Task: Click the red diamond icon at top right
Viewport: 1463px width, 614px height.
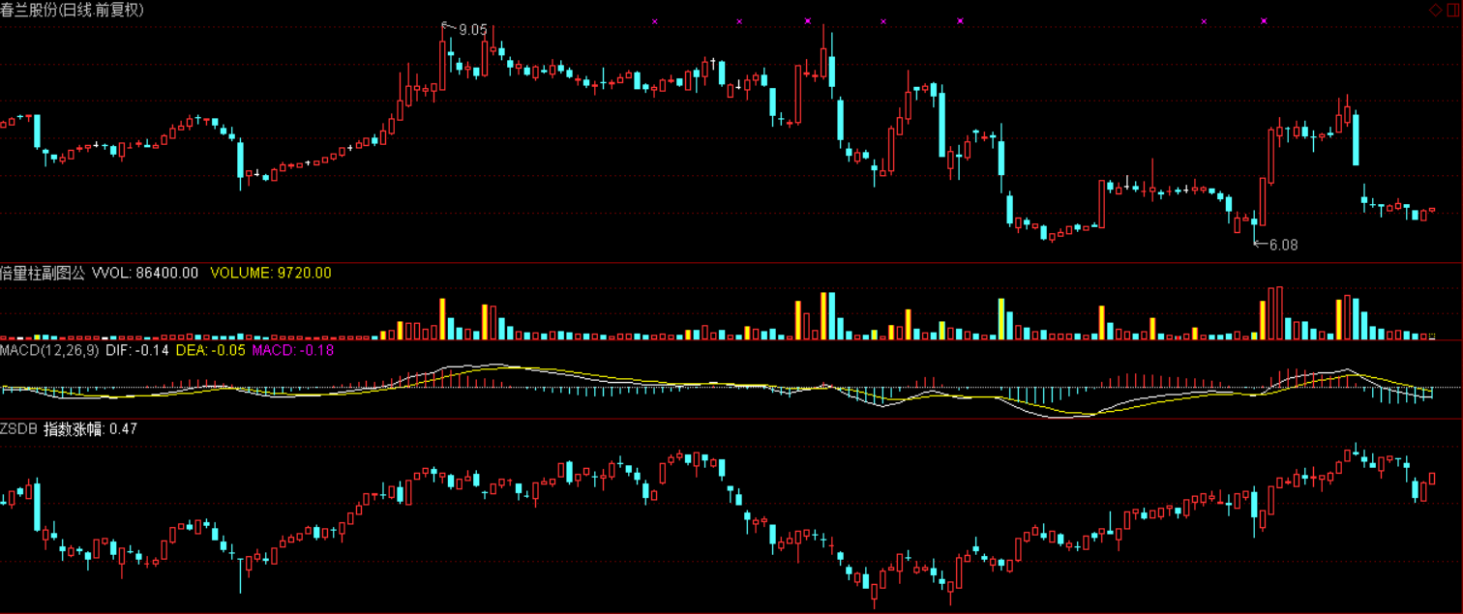Action: pyautogui.click(x=1435, y=9)
